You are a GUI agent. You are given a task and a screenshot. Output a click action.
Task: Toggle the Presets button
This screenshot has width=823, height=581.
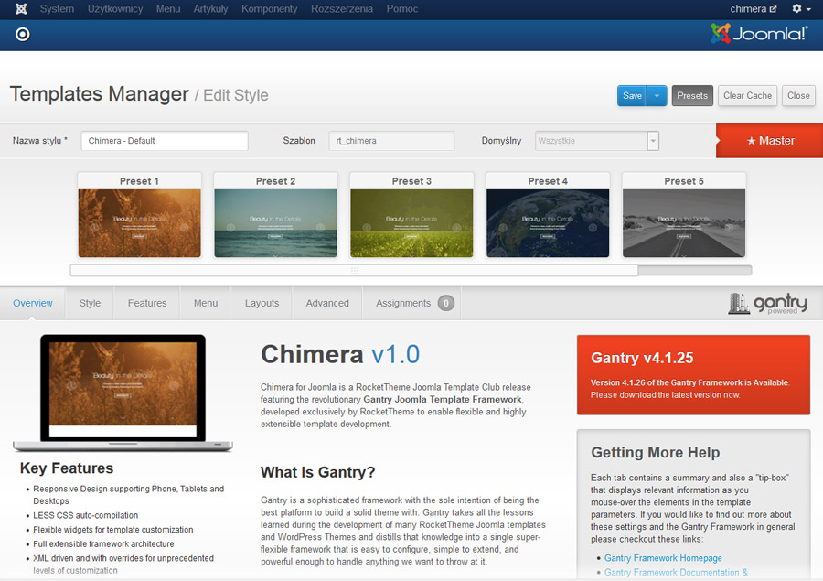click(692, 95)
